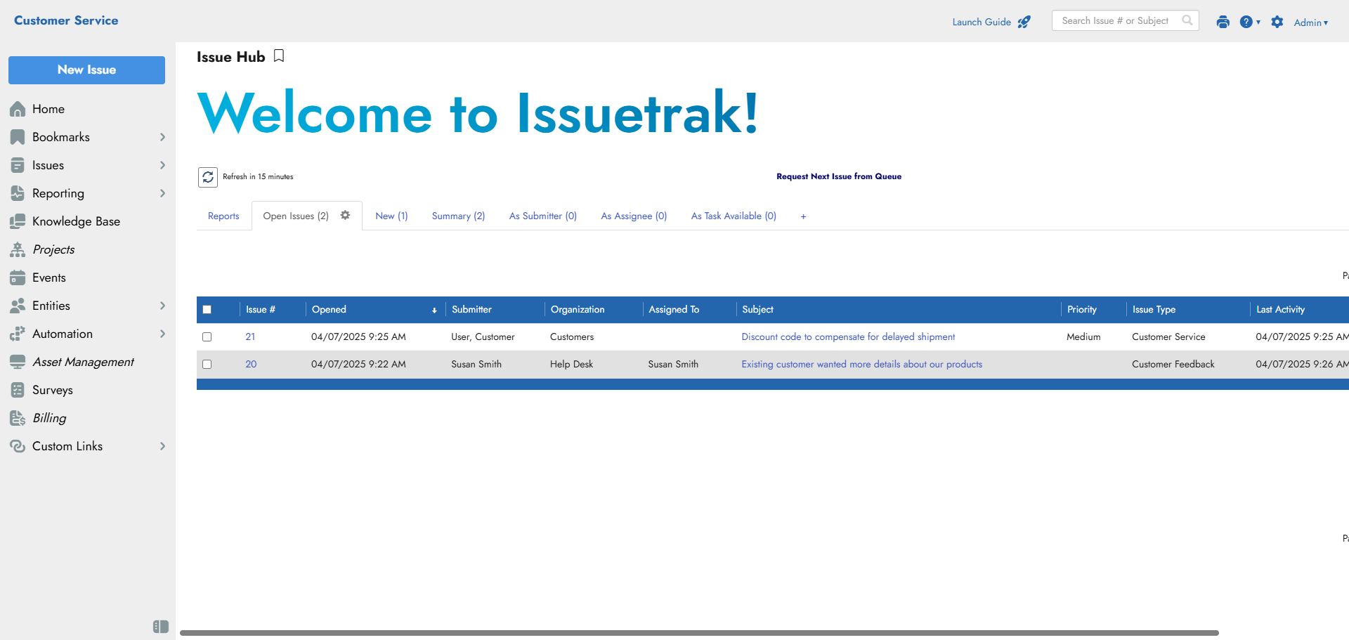Screen dimensions: 1349x640
Task: Sort by the Priority column header
Action: (x=1081, y=310)
